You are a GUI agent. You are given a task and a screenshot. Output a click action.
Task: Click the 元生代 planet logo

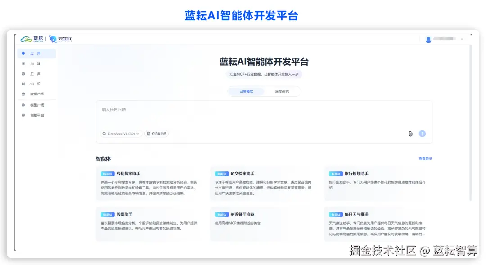53,39
